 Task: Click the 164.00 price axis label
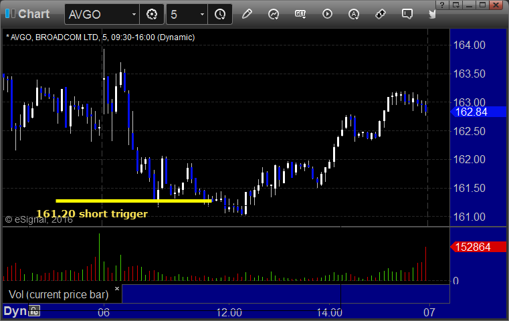pyautogui.click(x=469, y=45)
